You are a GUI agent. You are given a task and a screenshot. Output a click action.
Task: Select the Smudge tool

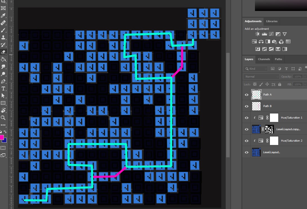(3, 67)
